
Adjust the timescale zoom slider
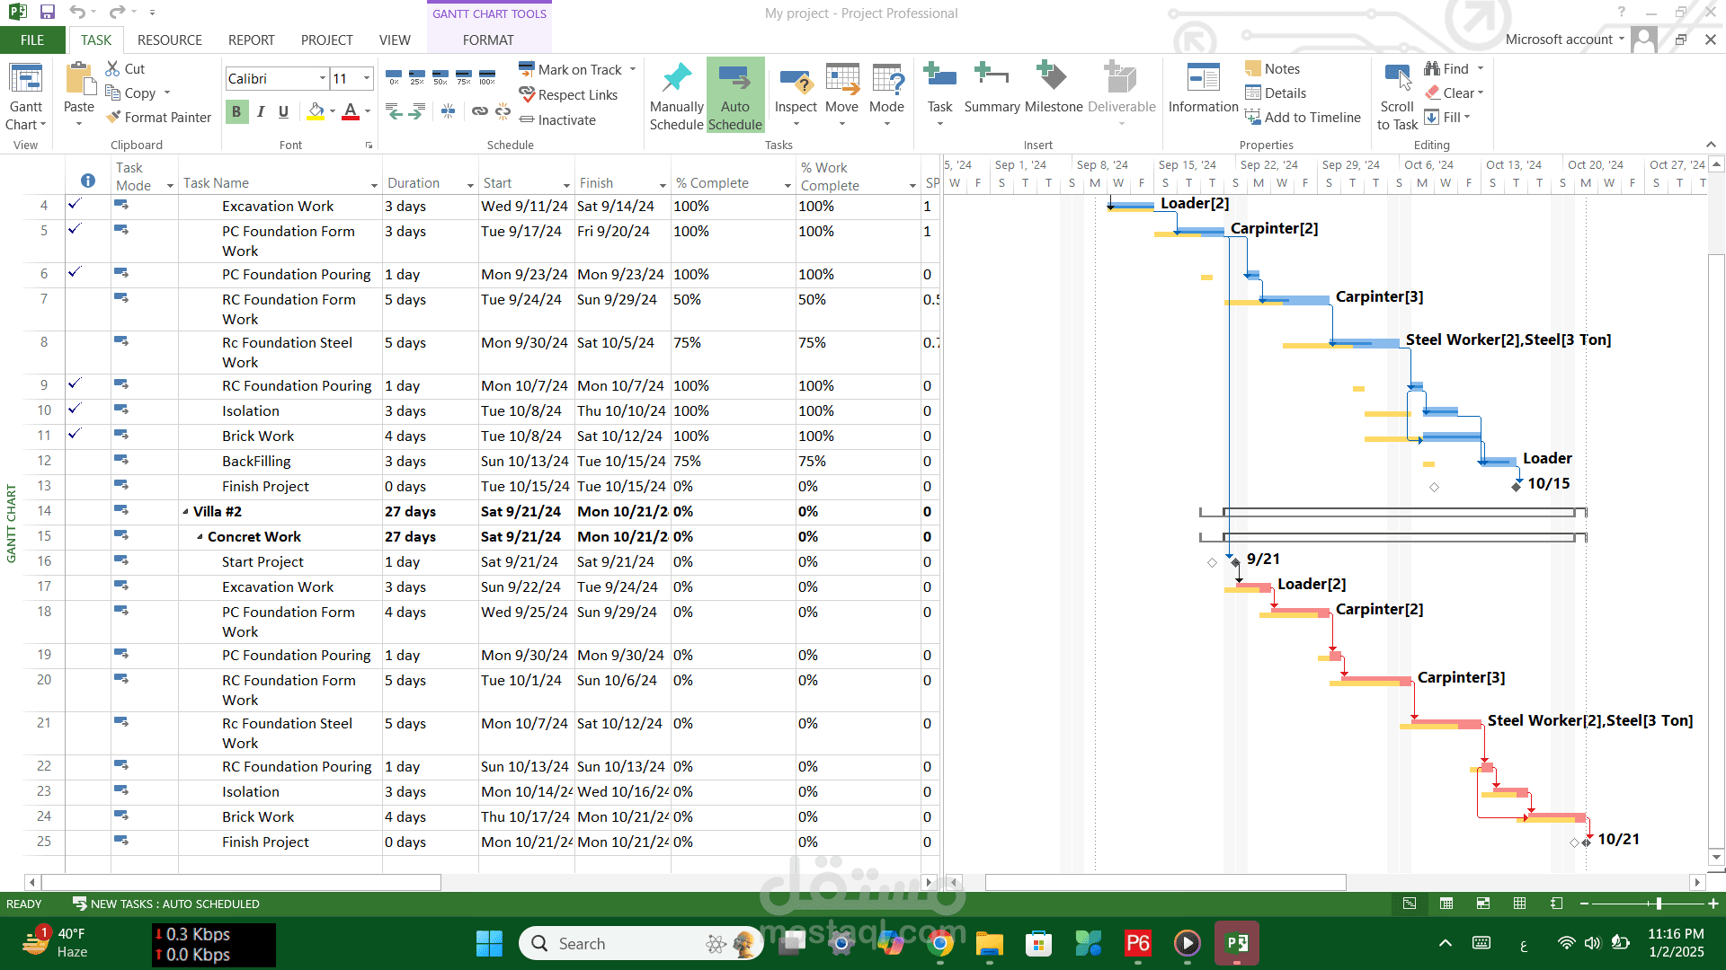[1658, 904]
